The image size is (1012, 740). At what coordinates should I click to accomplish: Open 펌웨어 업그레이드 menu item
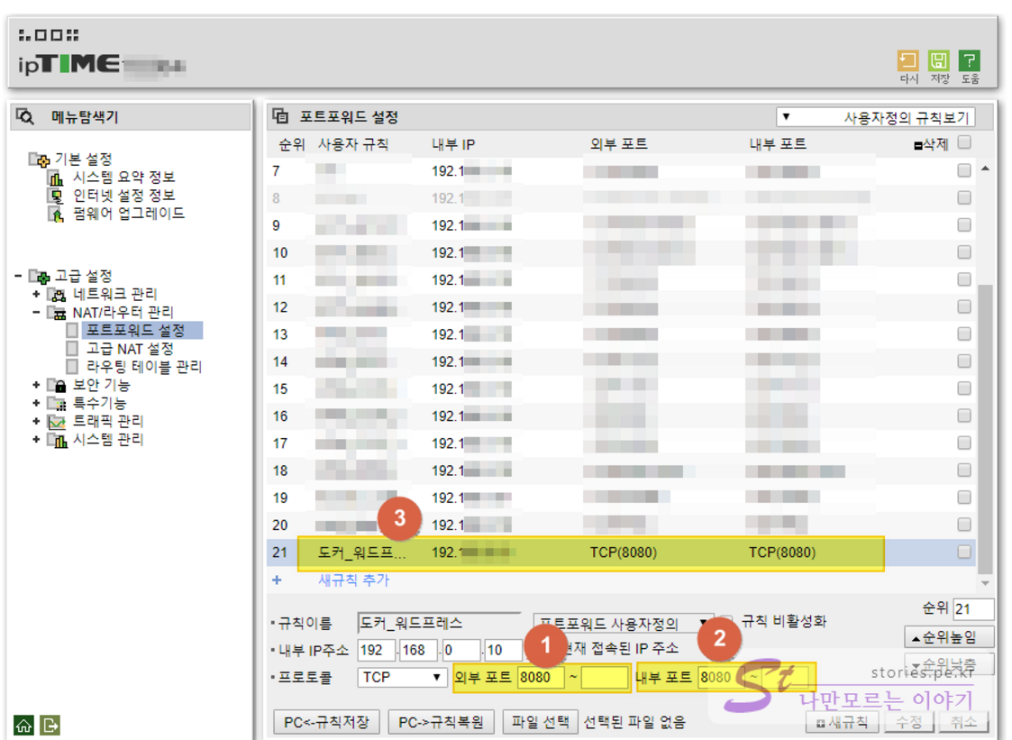128,214
